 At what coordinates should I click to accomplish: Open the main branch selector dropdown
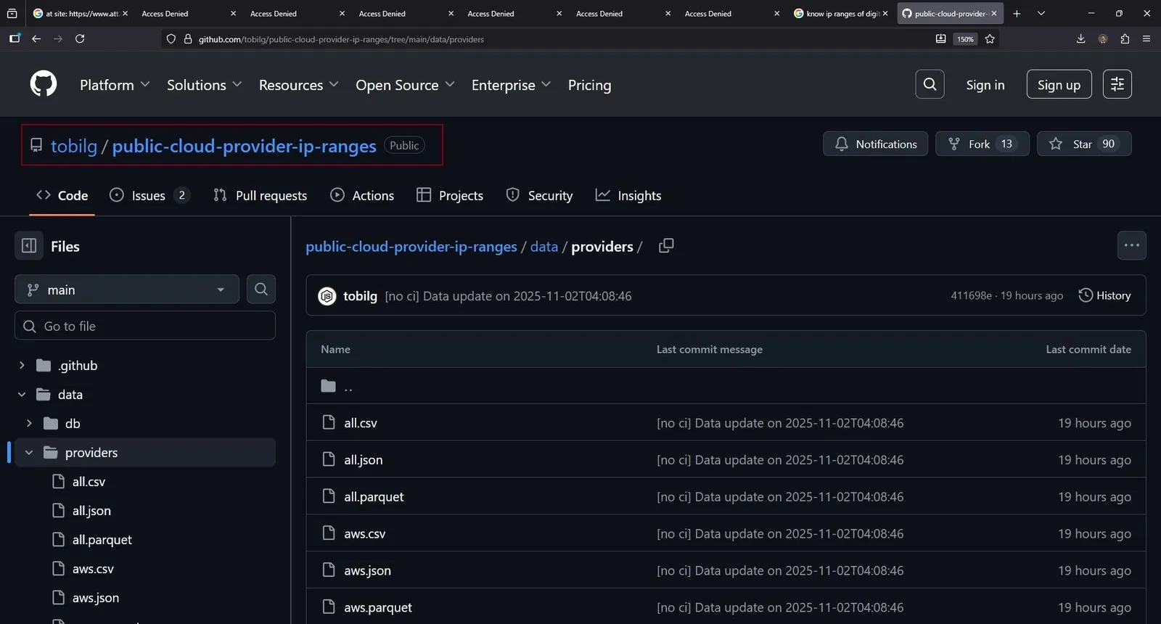point(127,289)
